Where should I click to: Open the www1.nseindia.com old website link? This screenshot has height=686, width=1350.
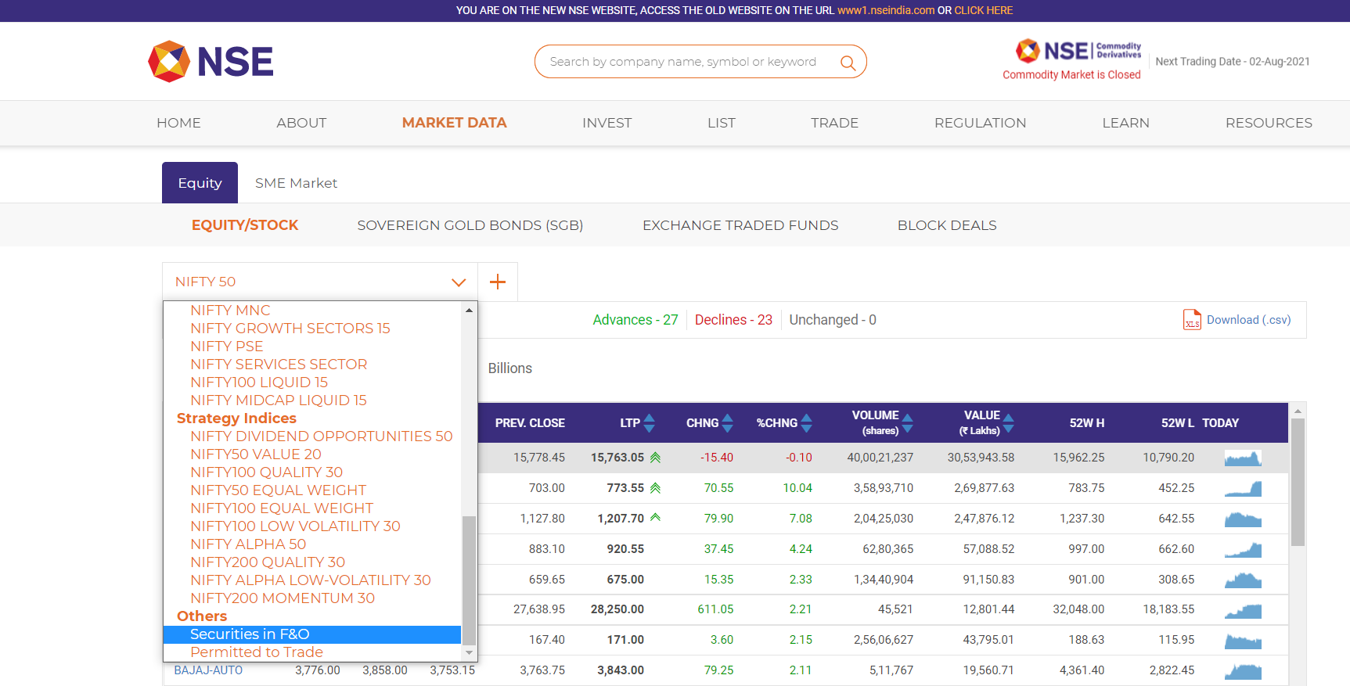pos(886,10)
